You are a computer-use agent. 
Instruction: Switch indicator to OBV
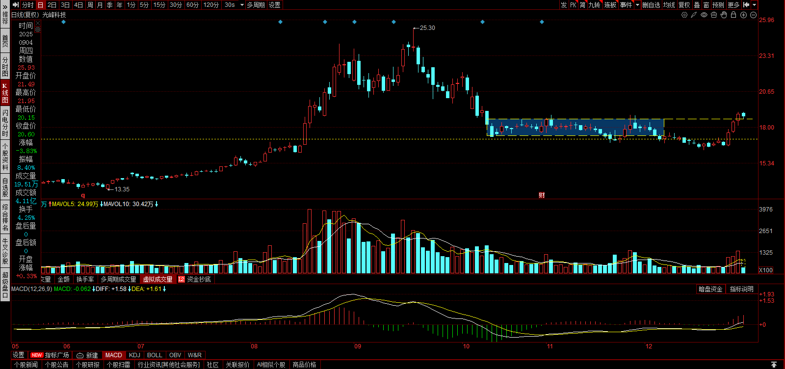175,355
